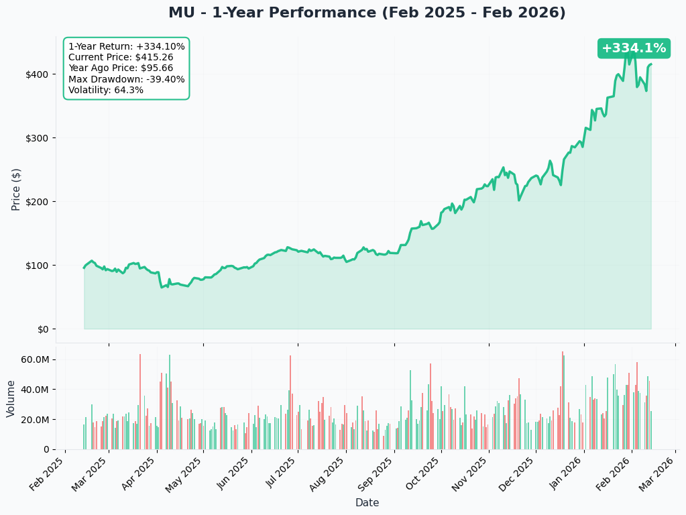The height and width of the screenshot is (515, 686).
Task: Click the Date axis title
Action: [x=367, y=503]
